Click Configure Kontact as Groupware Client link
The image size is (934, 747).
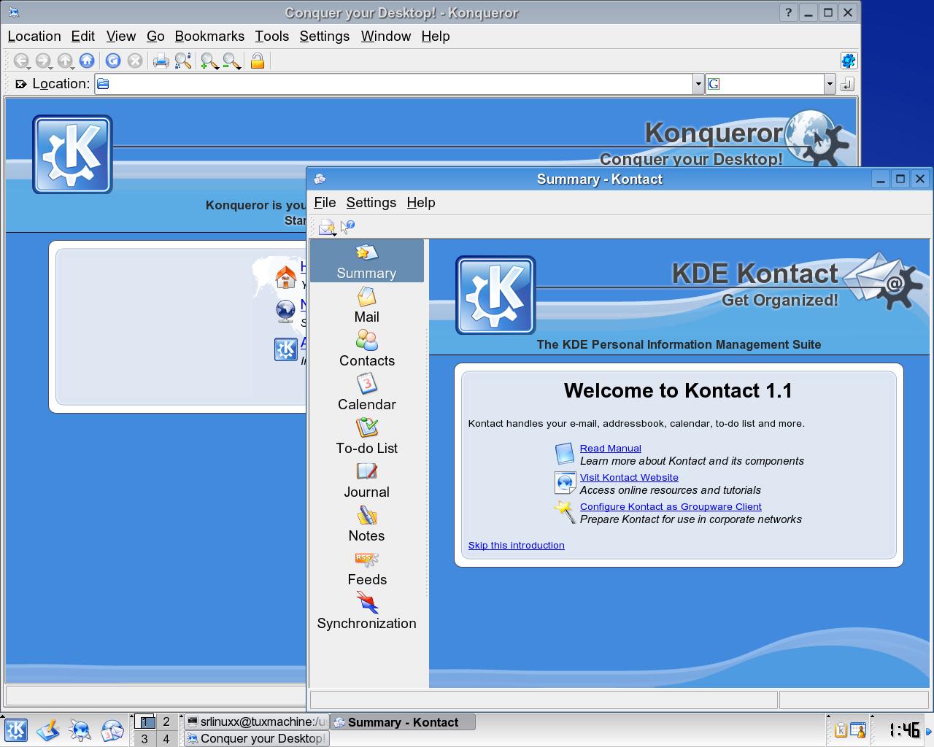click(671, 506)
